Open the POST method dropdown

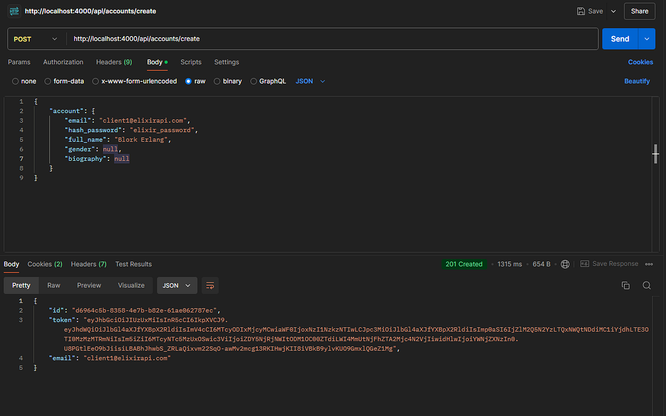pyautogui.click(x=36, y=39)
